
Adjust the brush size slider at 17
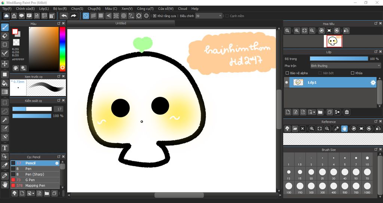pyautogui.click(x=32, y=109)
